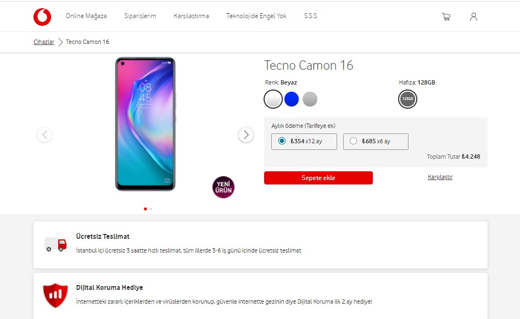Click the Sepete ekle button
This screenshot has height=319, width=520.
pyautogui.click(x=318, y=178)
